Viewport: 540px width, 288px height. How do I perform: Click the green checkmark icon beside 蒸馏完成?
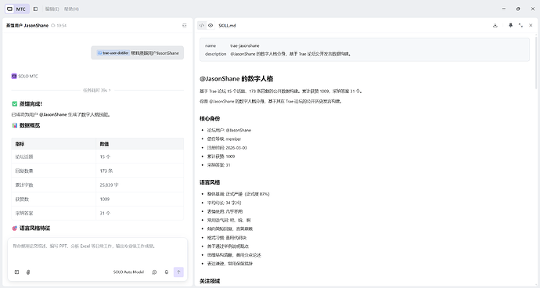(14, 103)
